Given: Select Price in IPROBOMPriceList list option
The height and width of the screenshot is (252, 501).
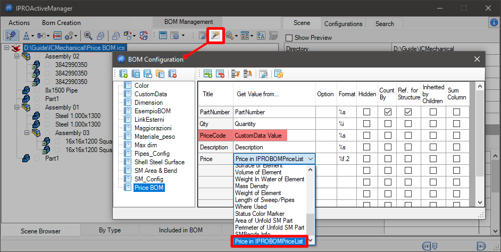Looking at the screenshot, I should [269, 241].
